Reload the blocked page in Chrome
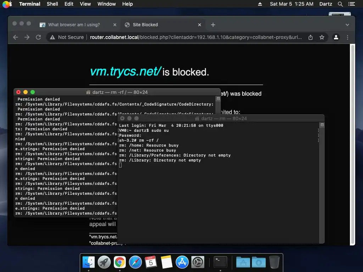Viewport: 363px width, 272px height. point(38,37)
